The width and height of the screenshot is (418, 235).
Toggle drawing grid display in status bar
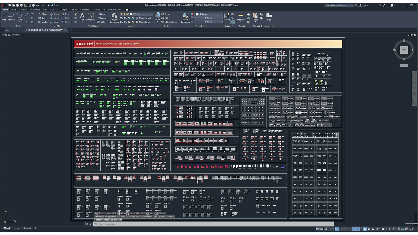pos(326,229)
